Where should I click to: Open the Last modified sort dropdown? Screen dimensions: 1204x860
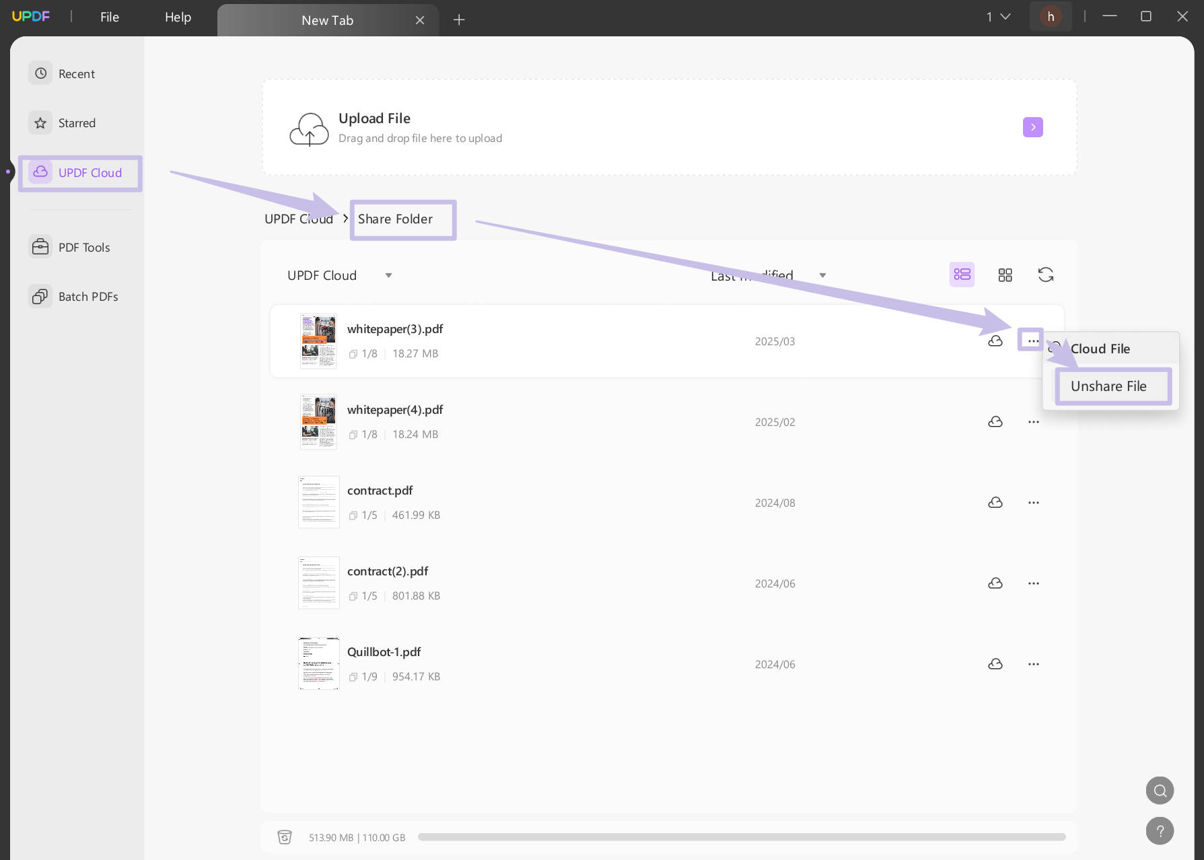(822, 275)
